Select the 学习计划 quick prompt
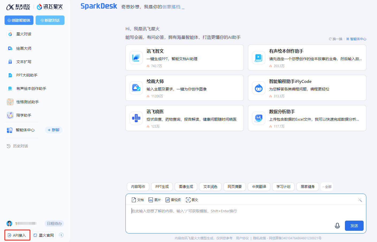Viewport: 377px width, 242px height. click(x=283, y=187)
